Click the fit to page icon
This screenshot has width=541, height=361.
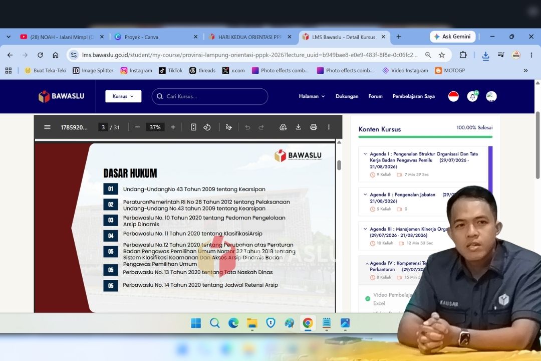193,127
